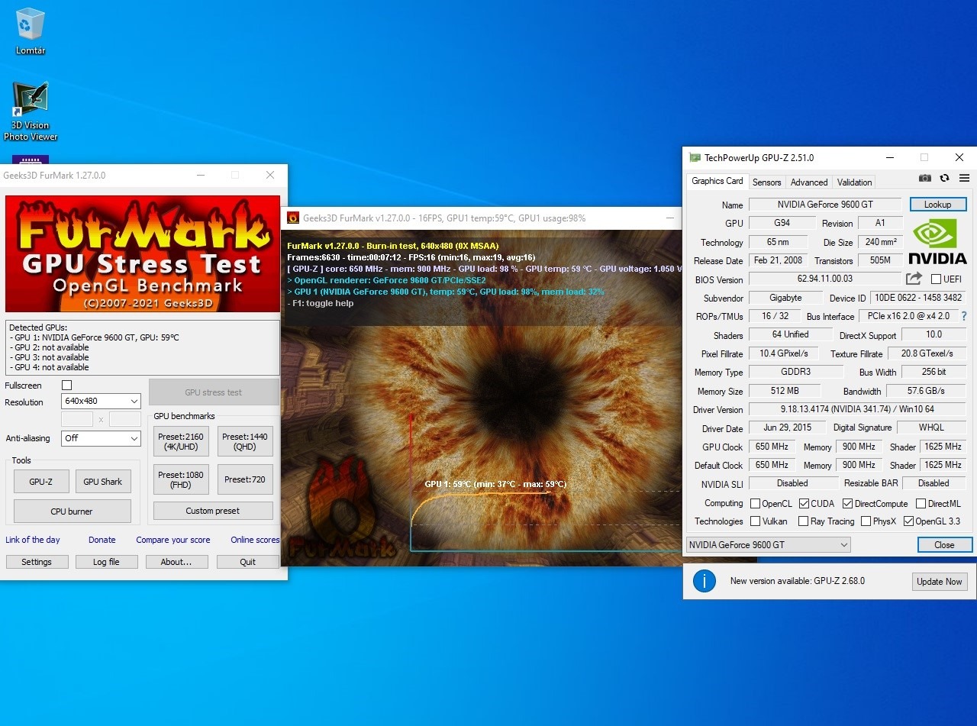Open the Resolution 640x480 dropdown
The width and height of the screenshot is (977, 726).
click(102, 402)
